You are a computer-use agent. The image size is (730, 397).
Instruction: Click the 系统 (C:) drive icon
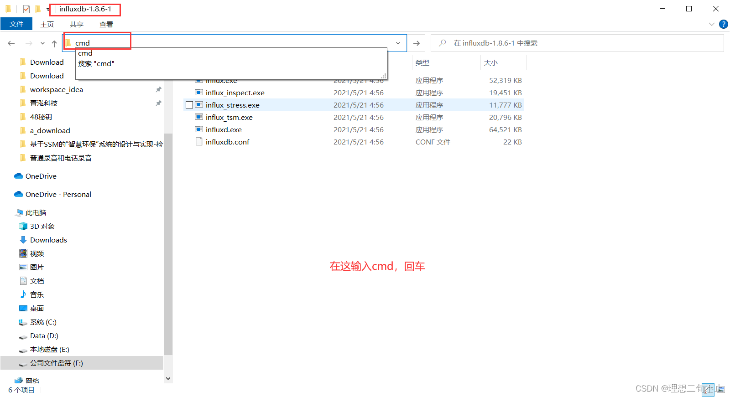pyautogui.click(x=23, y=322)
